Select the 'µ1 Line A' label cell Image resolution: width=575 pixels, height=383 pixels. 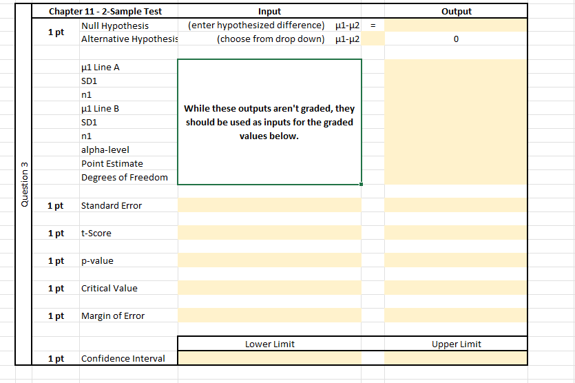coord(129,67)
